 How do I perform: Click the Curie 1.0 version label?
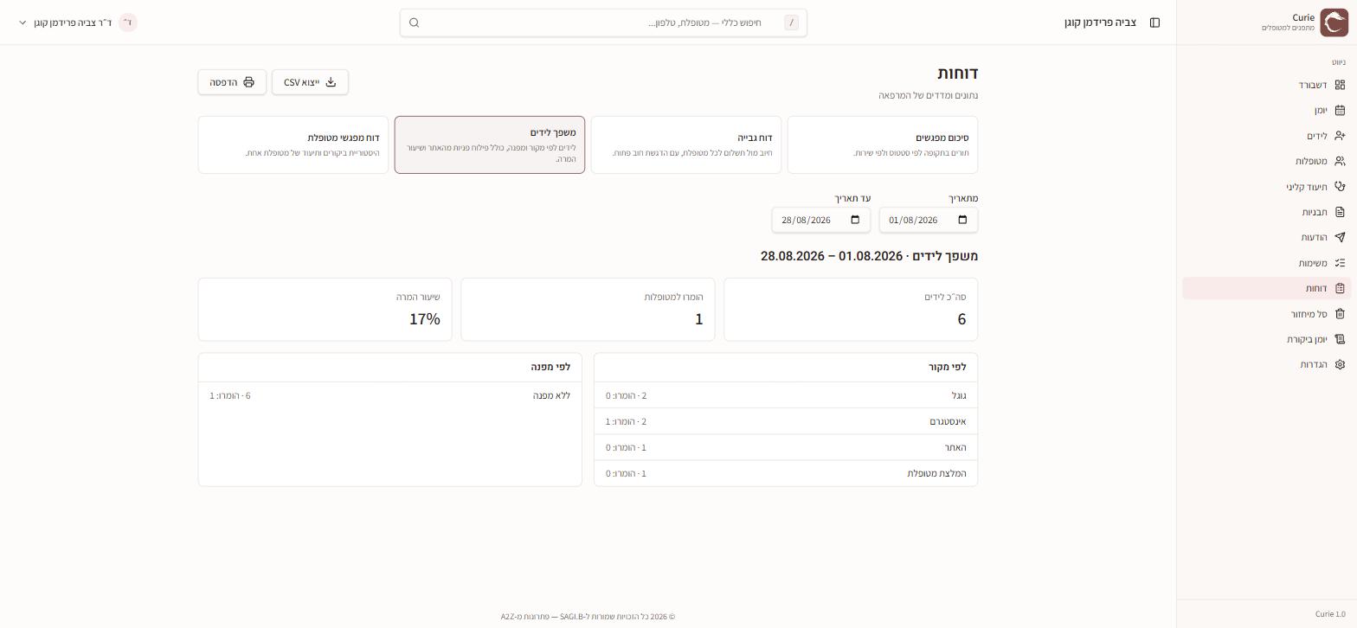pyautogui.click(x=1330, y=614)
